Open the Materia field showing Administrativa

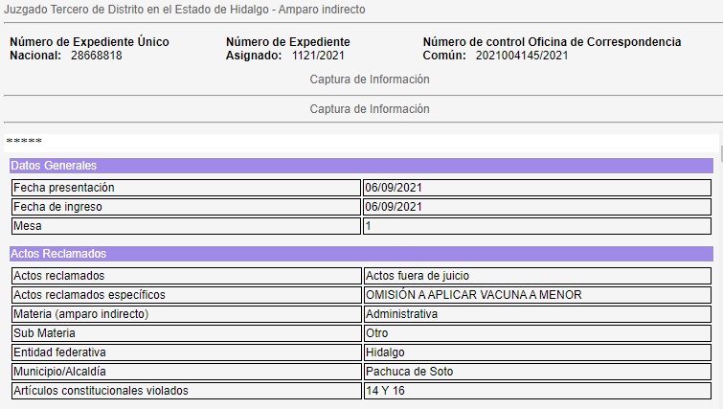[x=536, y=314]
